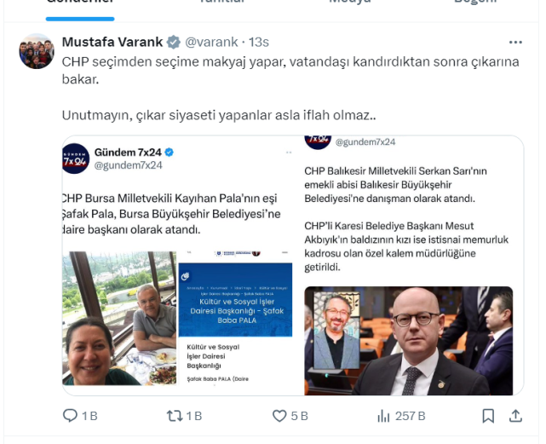Screen dimensions: 546x444
Task: Bookmark this tweet
Action: [x=488, y=416]
